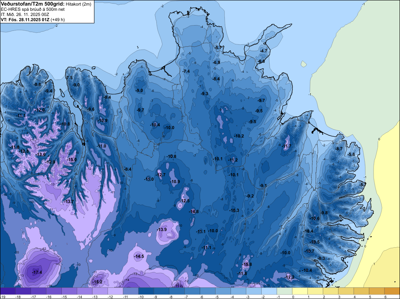
Task: Click the -6.8 temperature label
Action: click(x=261, y=62)
